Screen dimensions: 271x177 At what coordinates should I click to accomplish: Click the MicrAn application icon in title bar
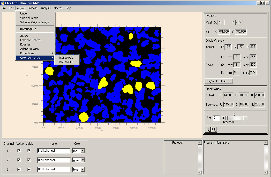3,3
